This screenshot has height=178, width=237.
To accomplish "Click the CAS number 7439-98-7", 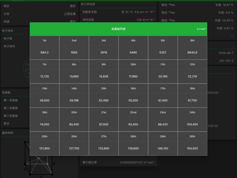I will 226,53.
